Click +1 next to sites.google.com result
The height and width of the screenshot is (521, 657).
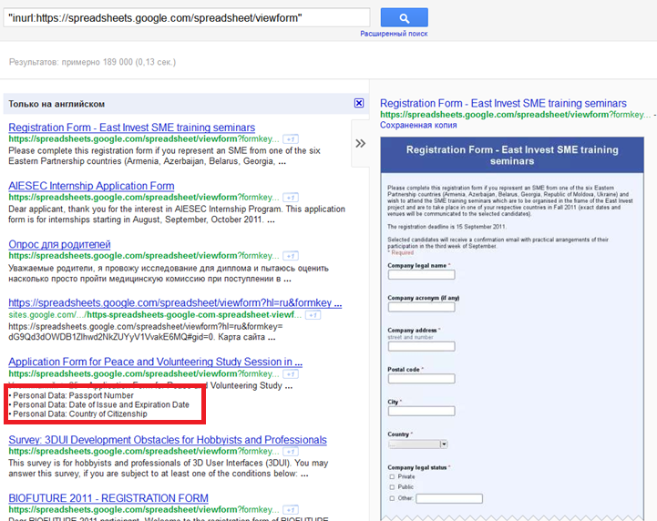tap(313, 315)
